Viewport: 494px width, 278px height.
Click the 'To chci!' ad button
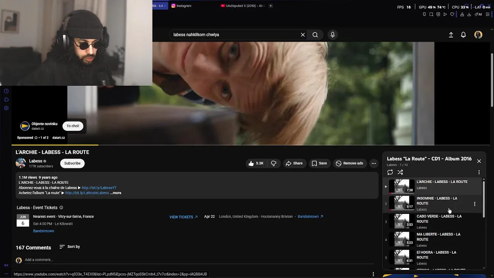tap(73, 126)
